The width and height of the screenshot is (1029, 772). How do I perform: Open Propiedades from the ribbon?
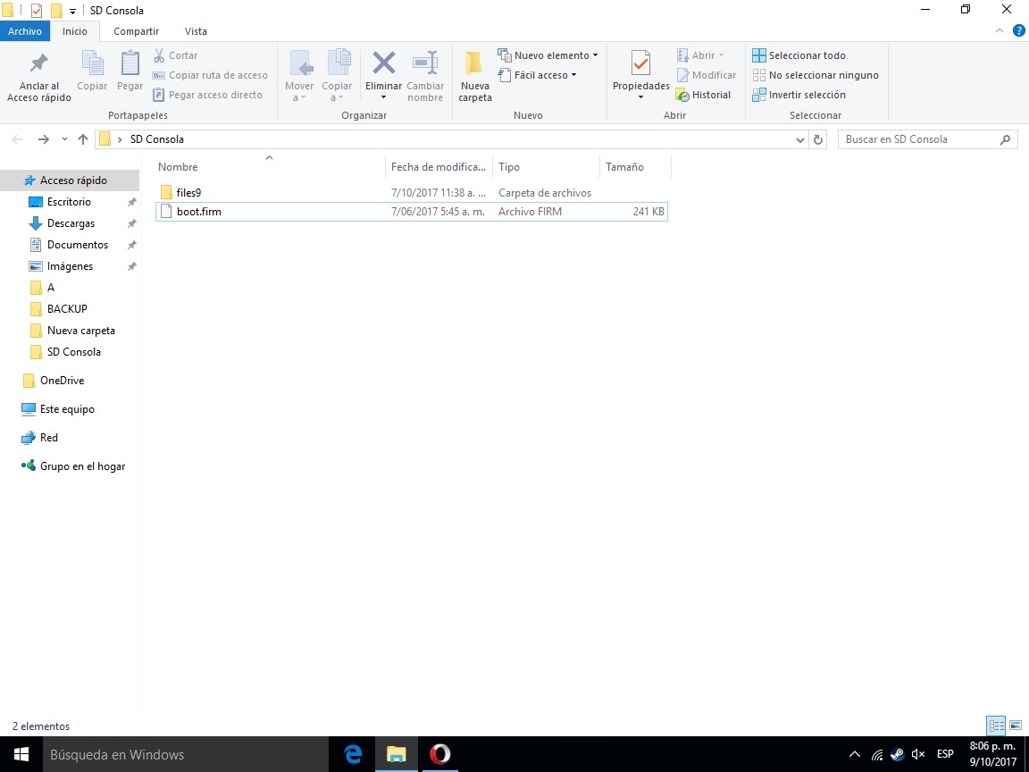pos(640,64)
